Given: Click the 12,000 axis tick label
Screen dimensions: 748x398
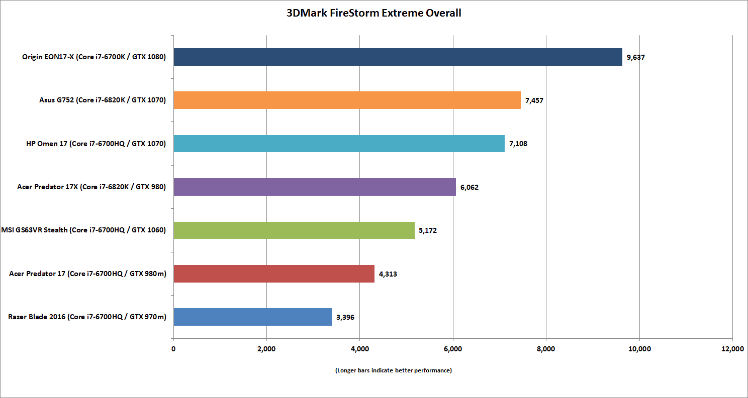Looking at the screenshot, I should 732,348.
